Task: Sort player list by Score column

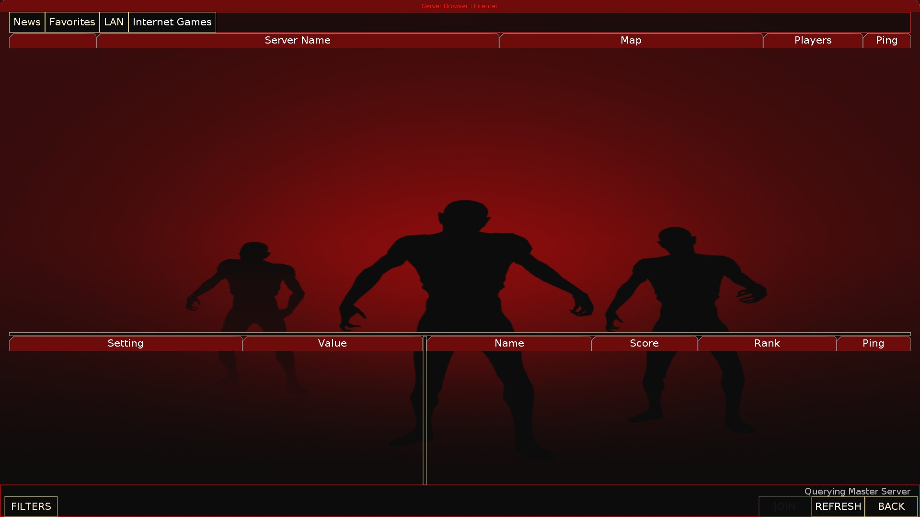Action: (644, 343)
